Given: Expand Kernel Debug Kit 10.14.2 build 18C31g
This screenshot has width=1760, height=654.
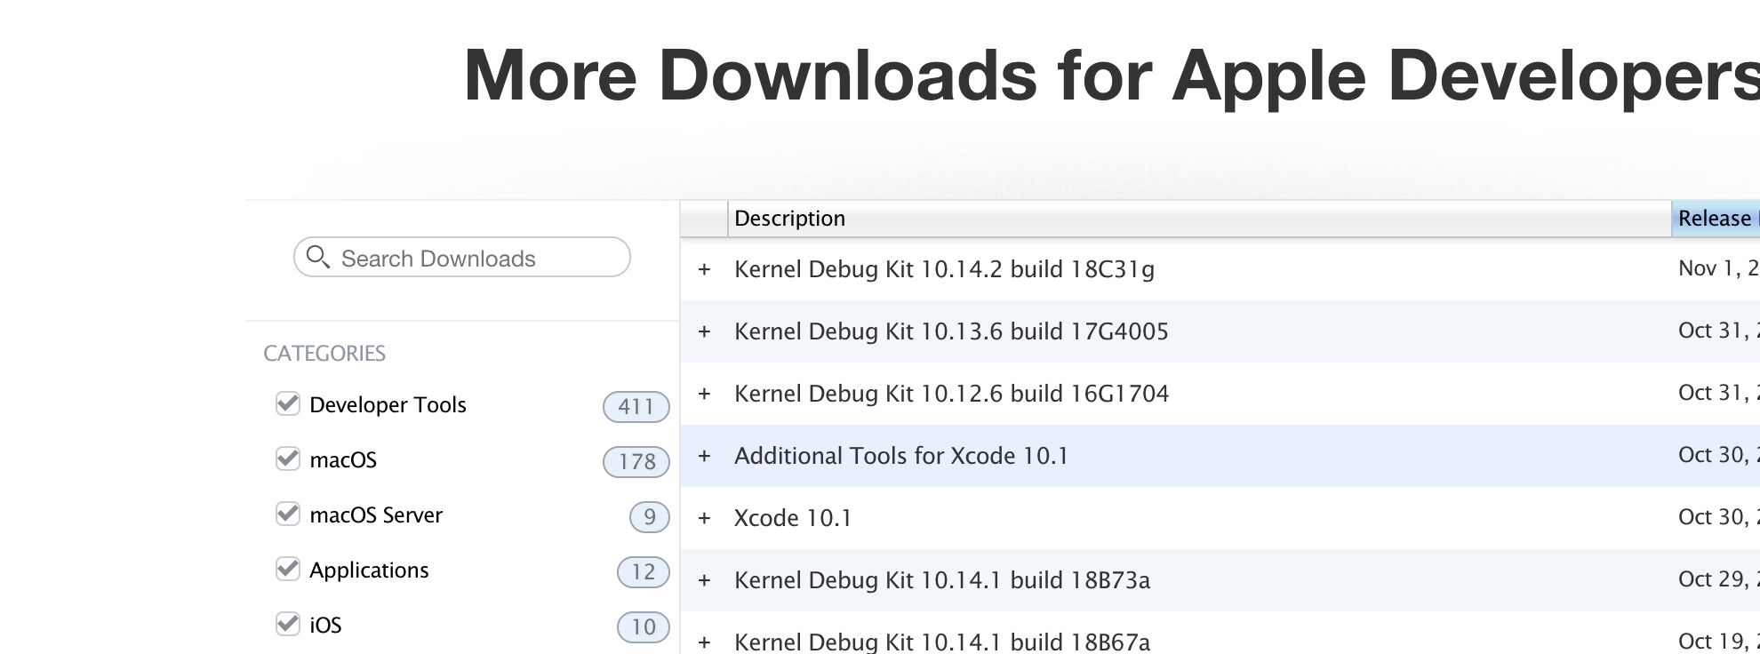Looking at the screenshot, I should tap(705, 268).
